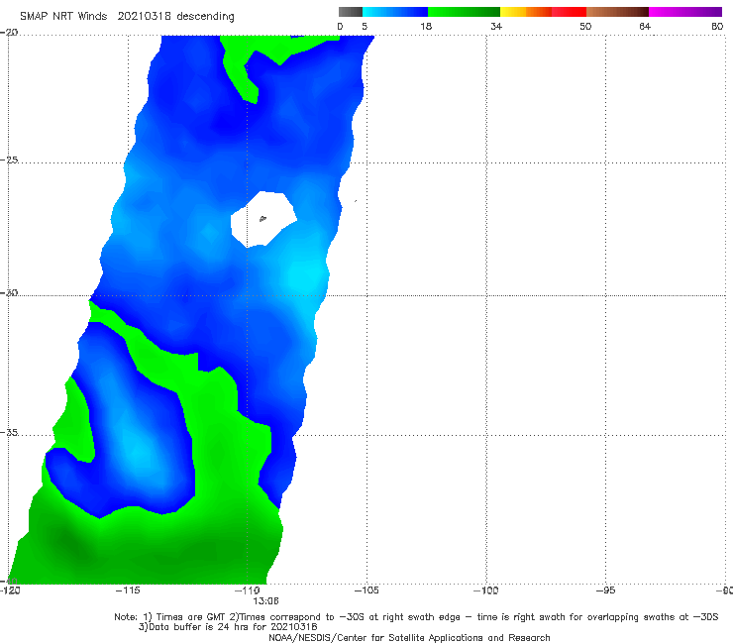Click the red segment of the color bar
733x644 pixels.
[x=569, y=12]
